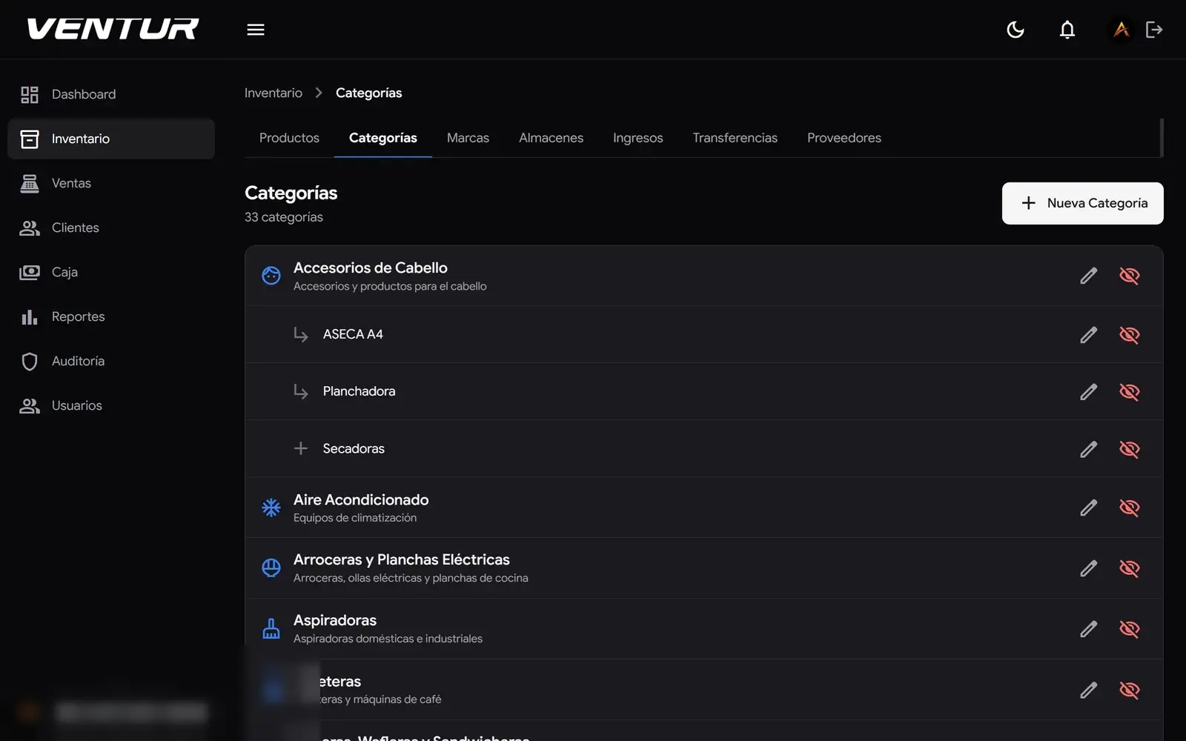Viewport: 1186px width, 741px height.
Task: Hide the ASECA A4 subcategory
Action: [1129, 334]
